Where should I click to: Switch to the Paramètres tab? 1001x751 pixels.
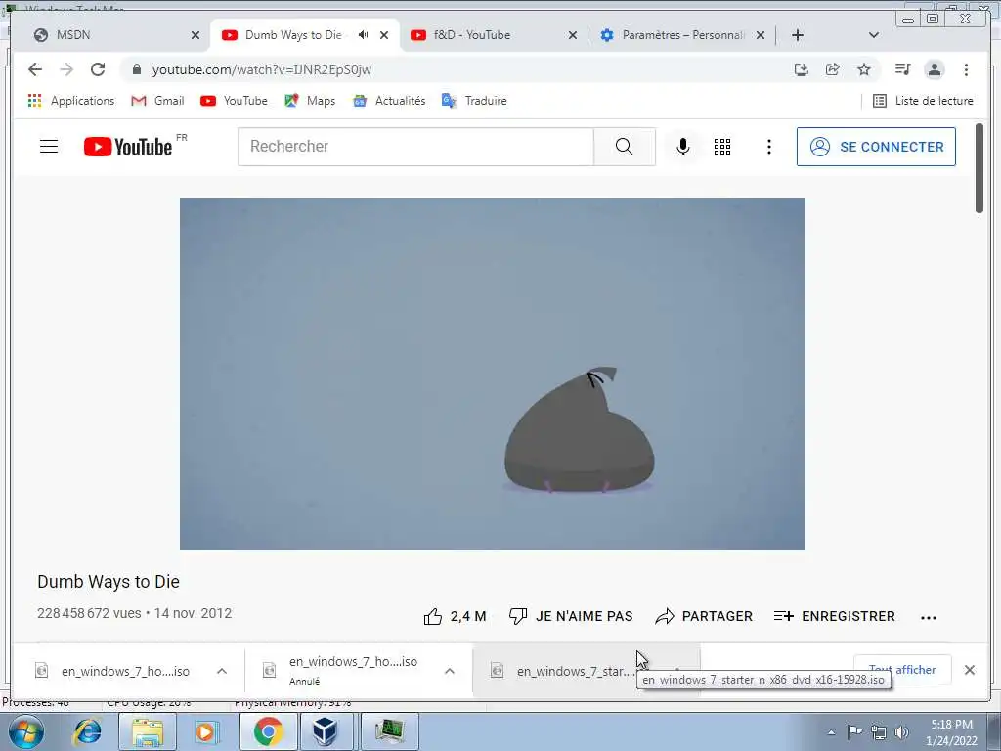(680, 35)
